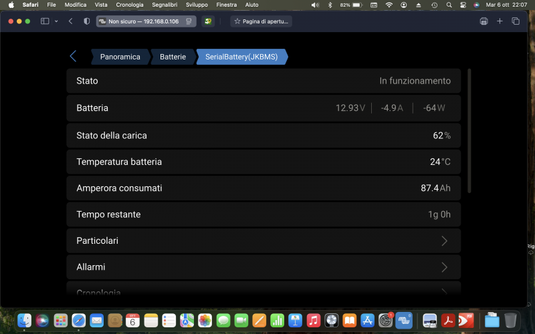Open Mail from the Dock
This screenshot has height=334, width=535.
(x=97, y=321)
